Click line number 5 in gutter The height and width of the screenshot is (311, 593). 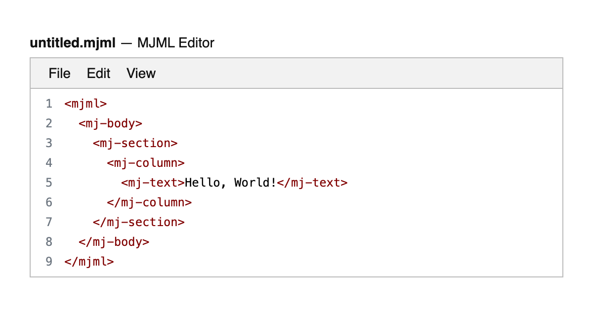pyautogui.click(x=48, y=183)
